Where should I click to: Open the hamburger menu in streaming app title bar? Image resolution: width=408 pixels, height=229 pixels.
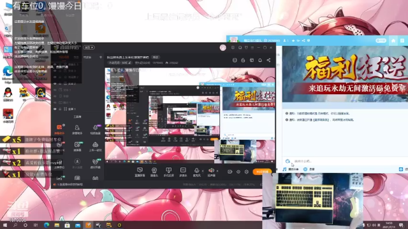252,48
